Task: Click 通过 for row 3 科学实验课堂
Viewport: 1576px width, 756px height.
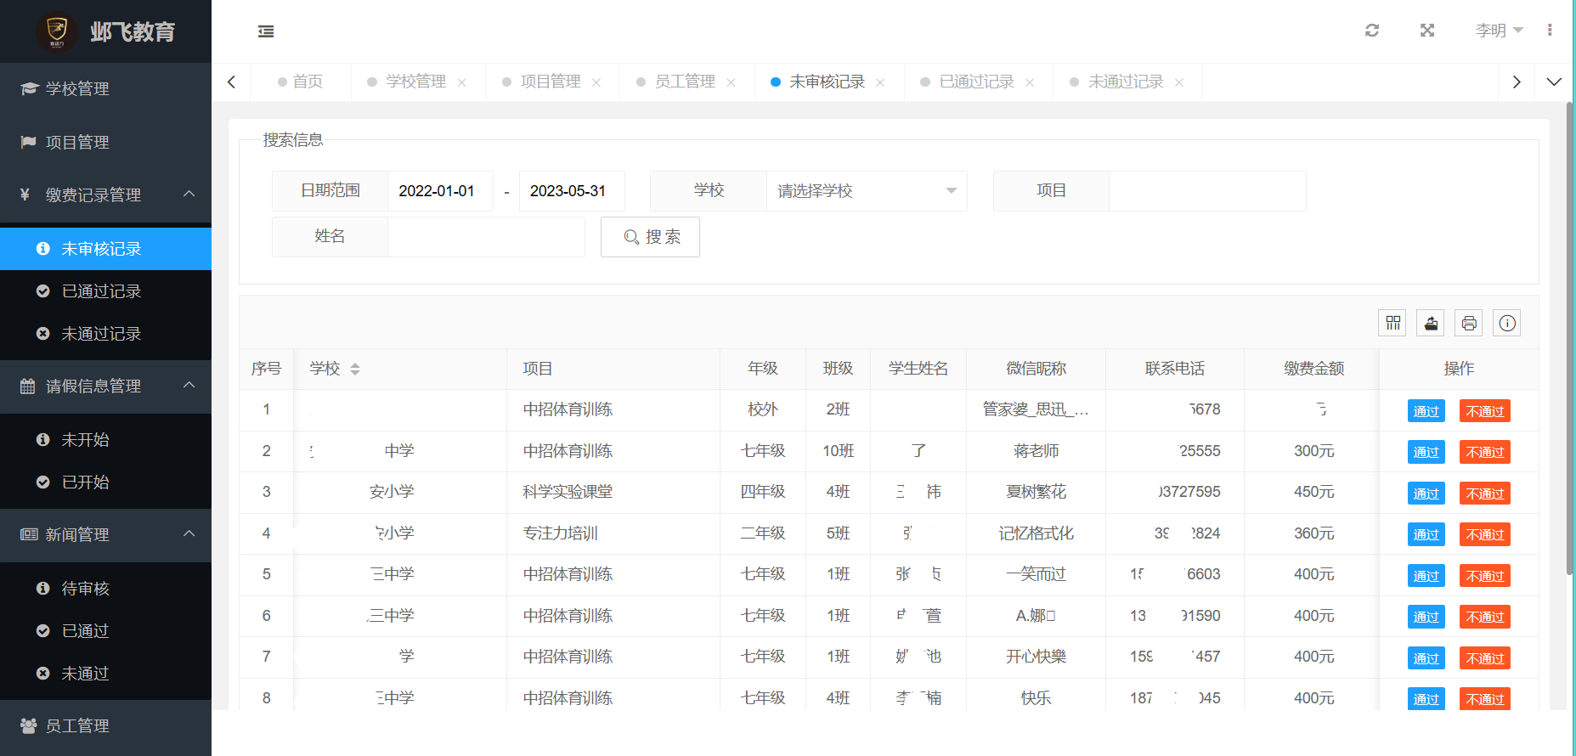Action: [x=1426, y=494]
